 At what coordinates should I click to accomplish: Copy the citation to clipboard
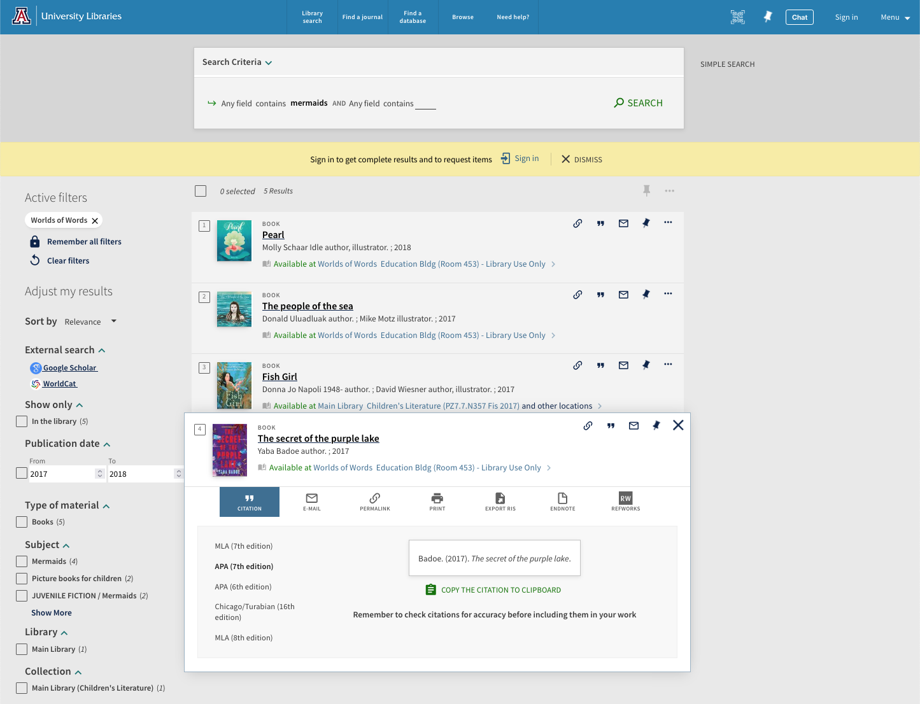point(493,590)
